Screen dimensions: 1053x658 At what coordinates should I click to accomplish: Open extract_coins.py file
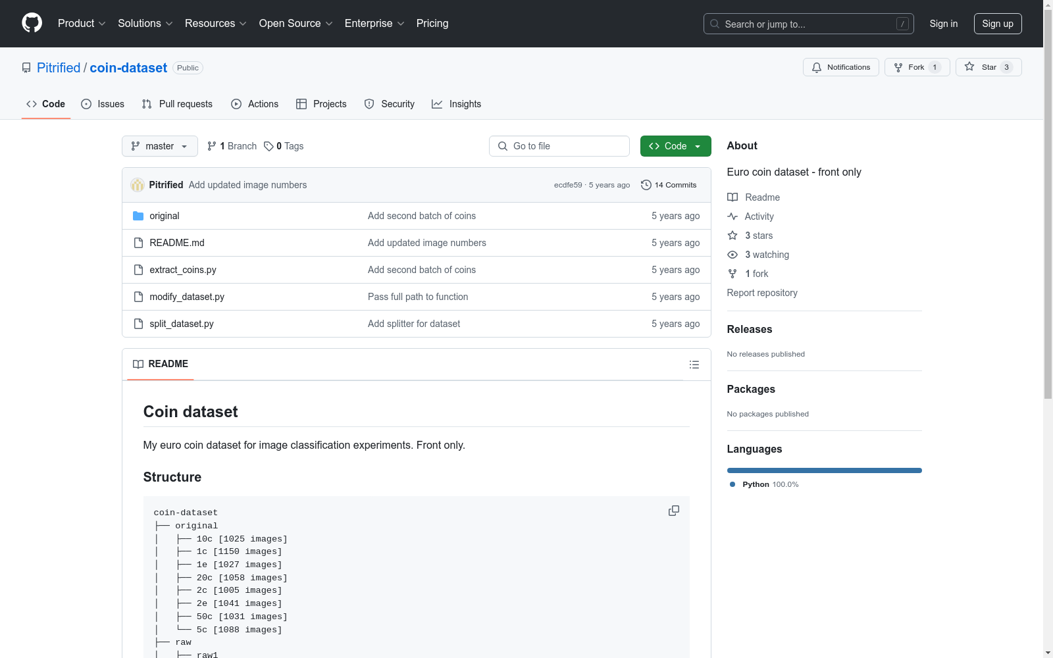coord(183,270)
